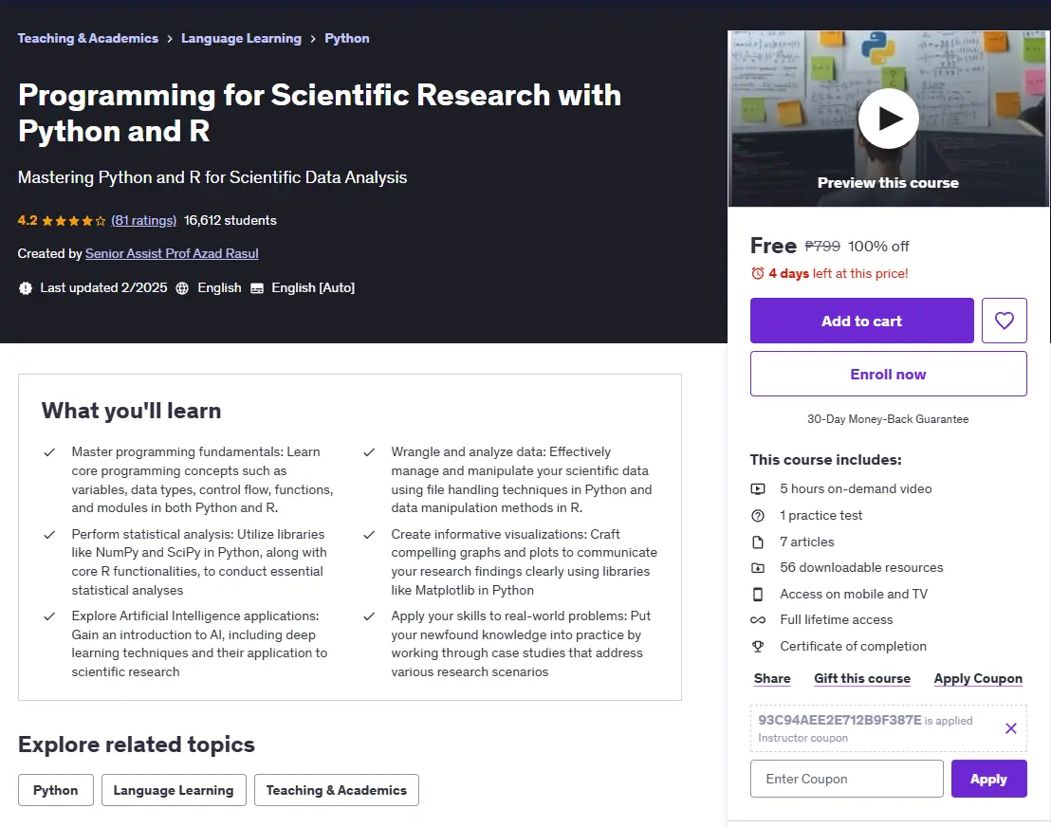Click the Apply coupon button
Screen dimensions: 1051x827
[x=988, y=779]
